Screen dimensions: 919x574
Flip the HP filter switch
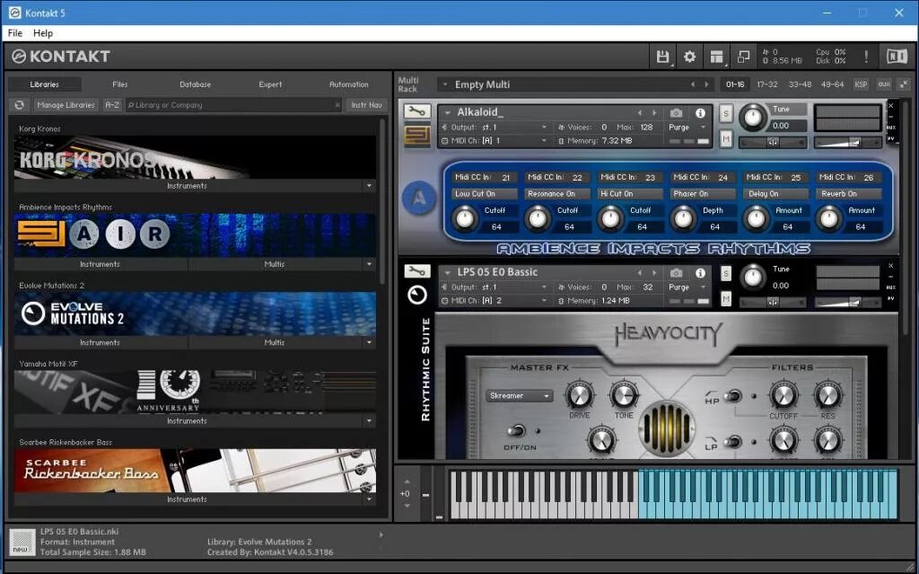coord(732,396)
